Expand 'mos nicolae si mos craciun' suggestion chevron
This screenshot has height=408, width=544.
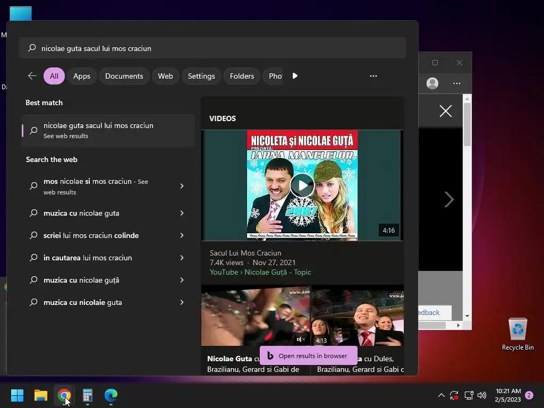182,186
